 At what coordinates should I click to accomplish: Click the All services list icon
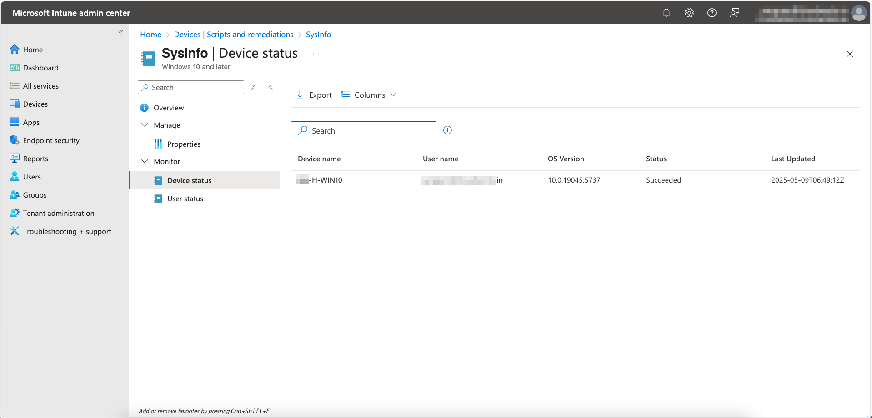(15, 85)
